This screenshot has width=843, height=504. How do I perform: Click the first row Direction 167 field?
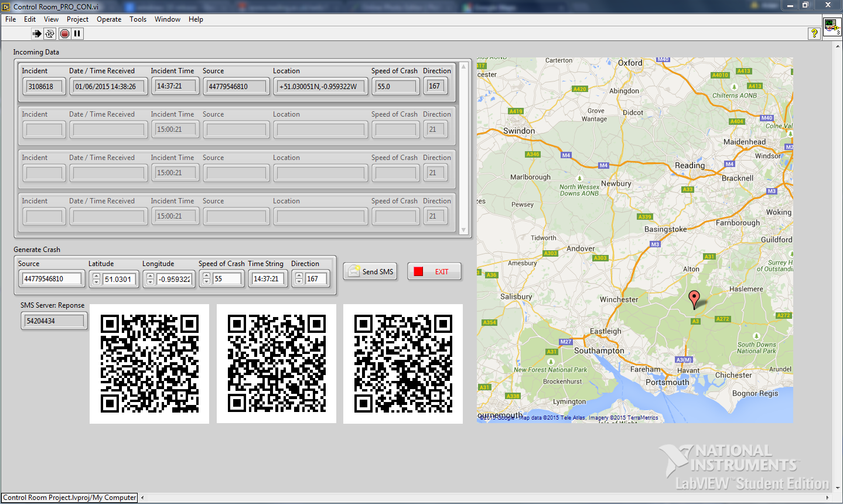[435, 86]
